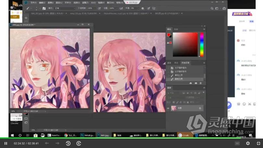Filter layers by pixel layer icon

coord(184,93)
